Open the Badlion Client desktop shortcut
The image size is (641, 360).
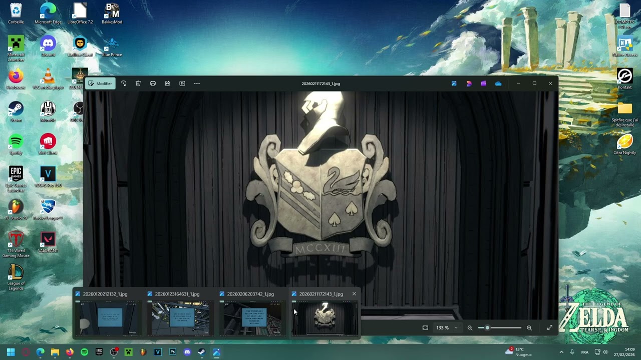[80, 46]
